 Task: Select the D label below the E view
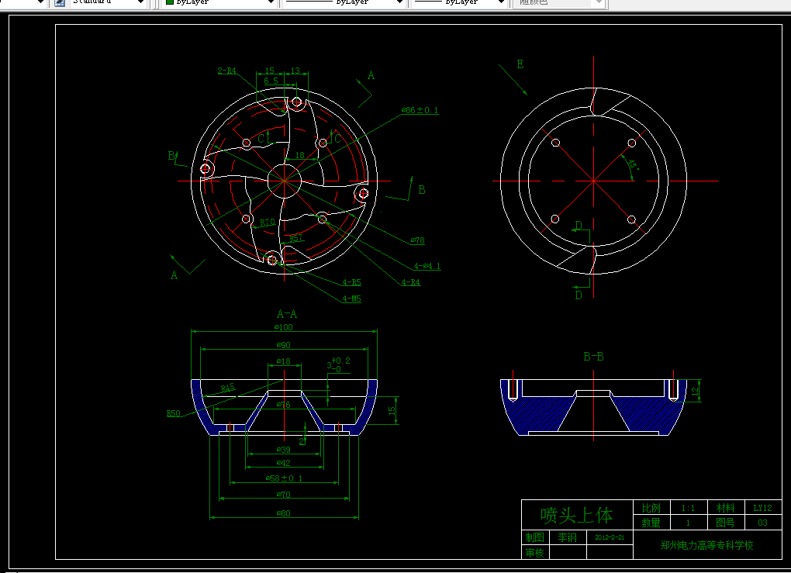579,295
